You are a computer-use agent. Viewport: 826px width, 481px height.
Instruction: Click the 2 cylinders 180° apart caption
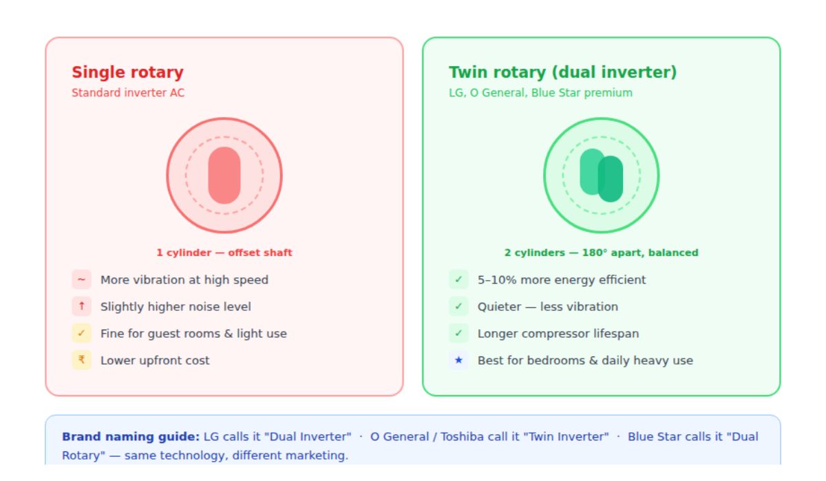(x=602, y=253)
